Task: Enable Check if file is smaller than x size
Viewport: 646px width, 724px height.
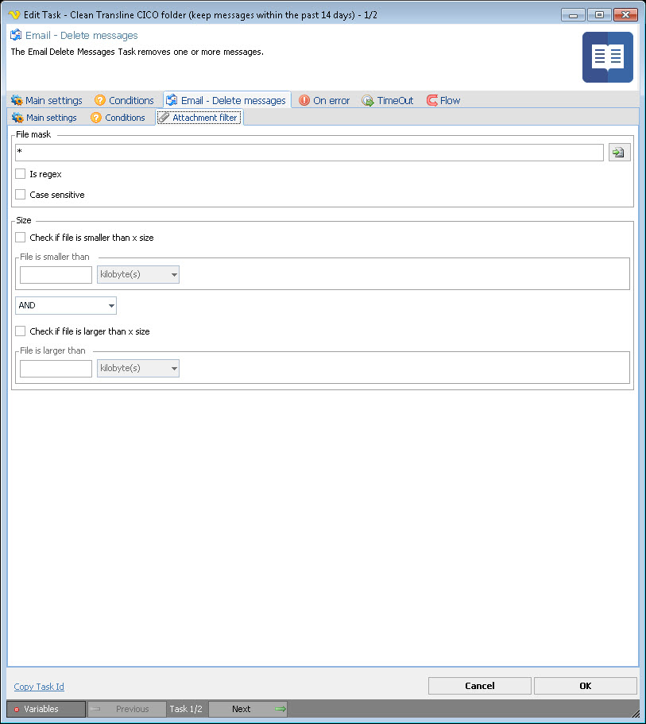Action: 21,238
